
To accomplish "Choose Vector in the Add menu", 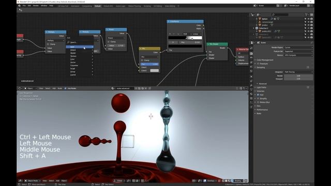I will point(80,63).
